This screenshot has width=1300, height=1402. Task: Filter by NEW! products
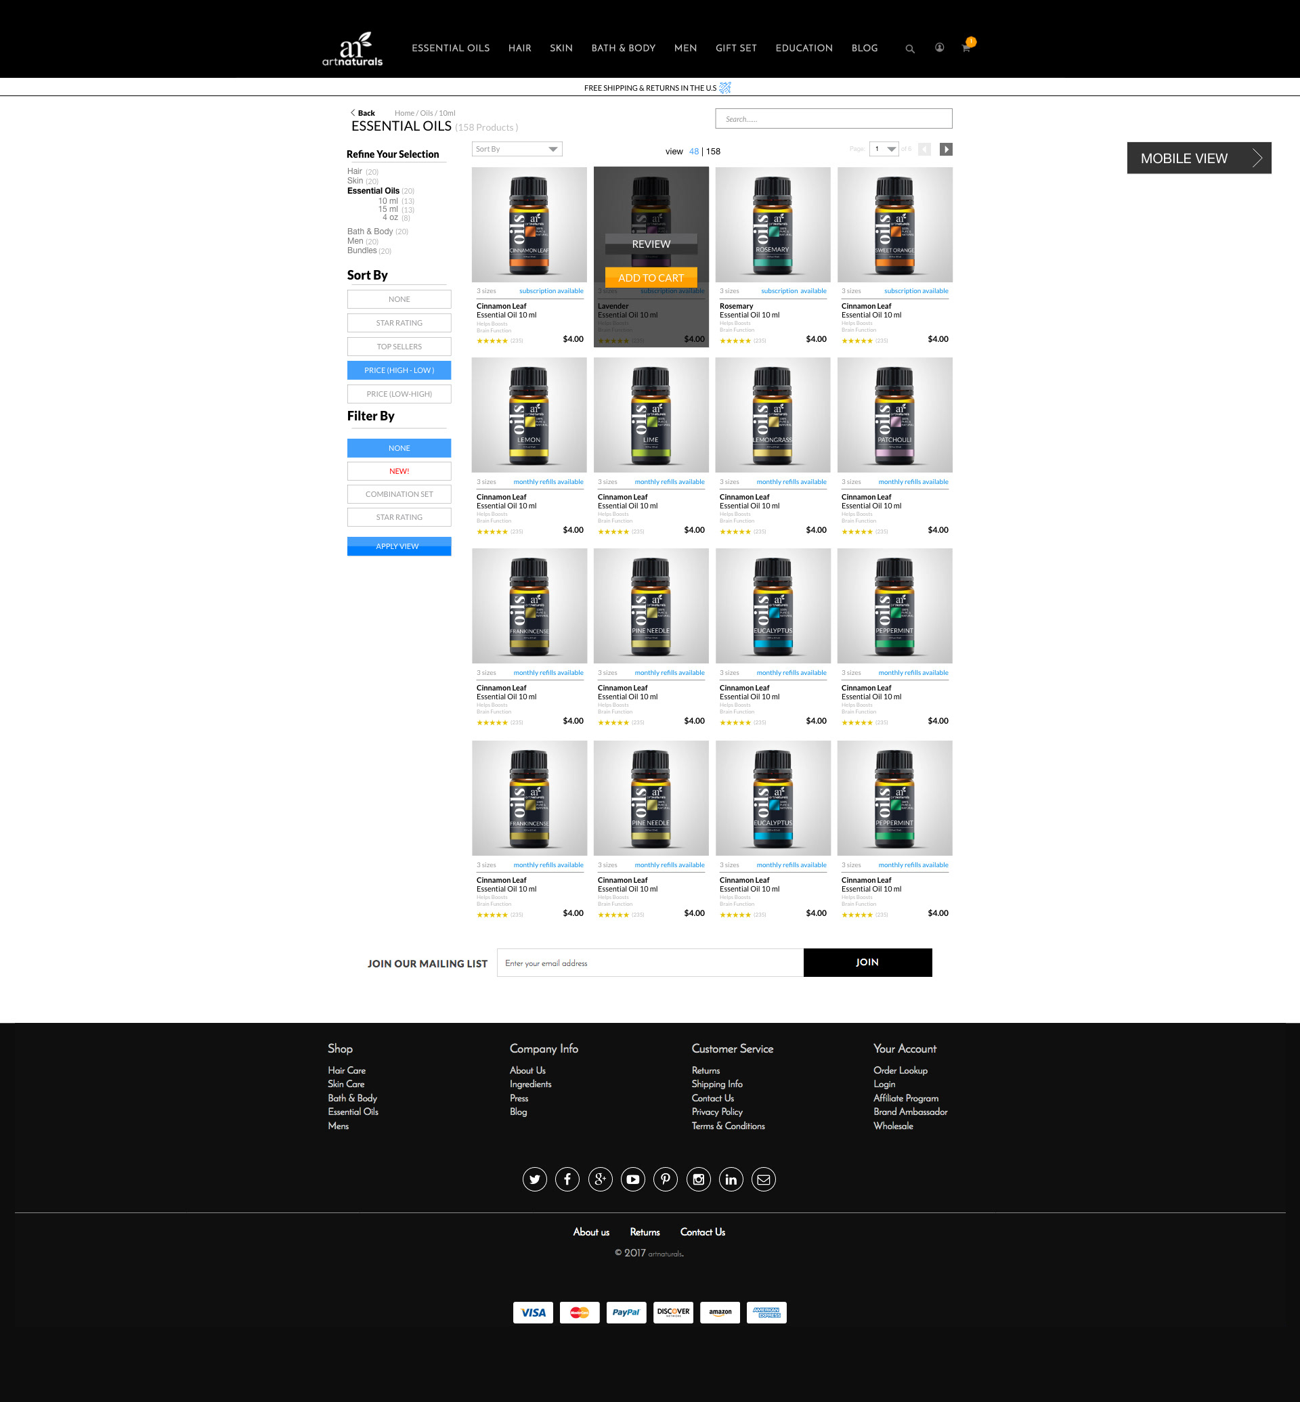[x=399, y=471]
